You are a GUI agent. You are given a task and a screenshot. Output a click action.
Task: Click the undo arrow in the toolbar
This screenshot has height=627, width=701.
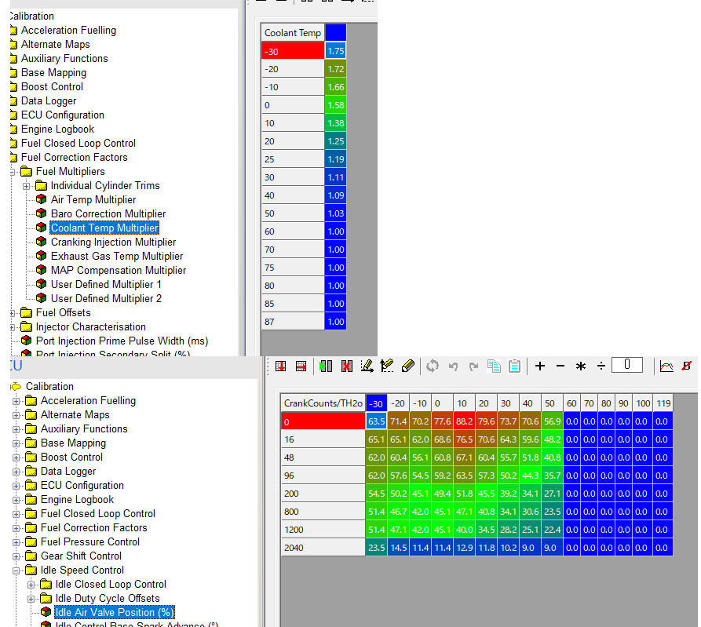[x=454, y=366]
